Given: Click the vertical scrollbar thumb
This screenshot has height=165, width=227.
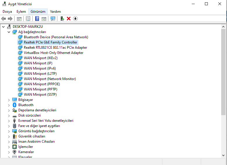Looking at the screenshot, I should click(223, 72).
